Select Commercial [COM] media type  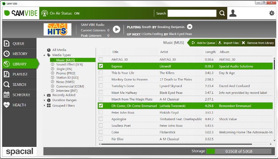70,86
